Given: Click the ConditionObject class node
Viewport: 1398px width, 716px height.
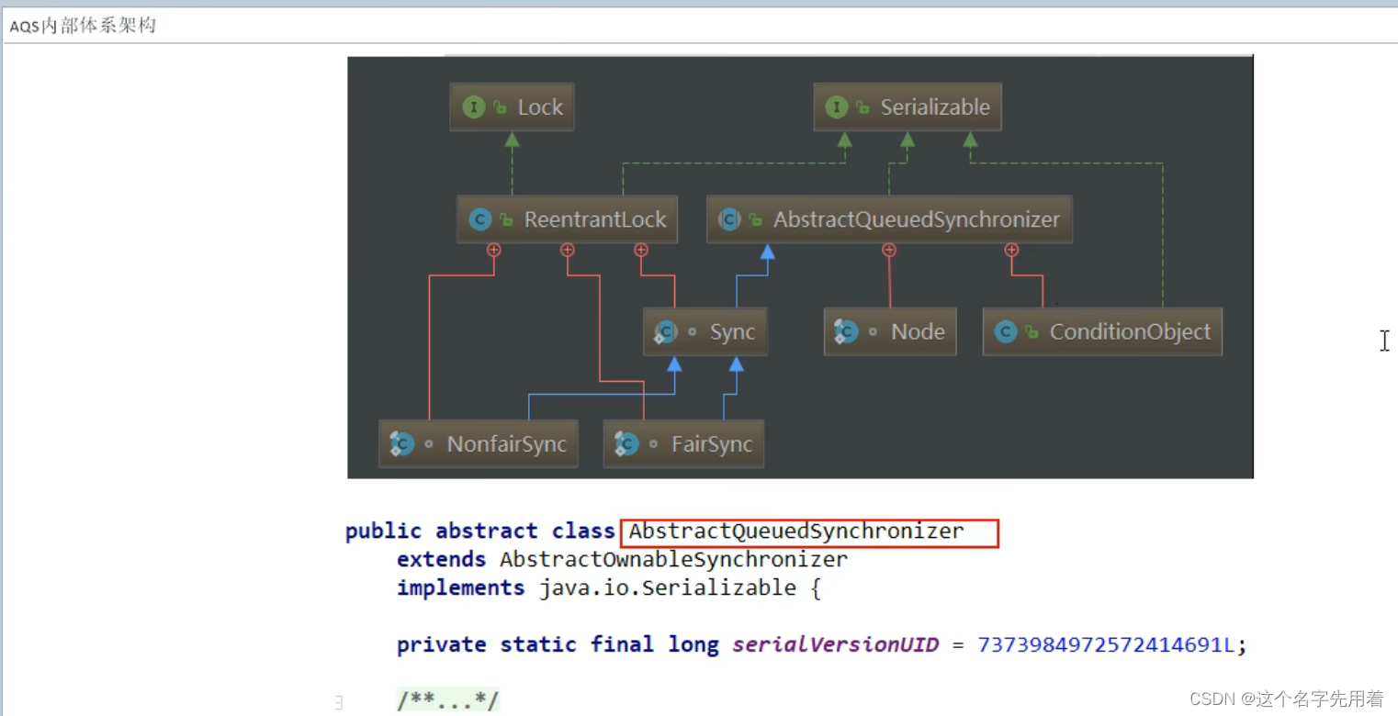Looking at the screenshot, I should click(x=1102, y=332).
